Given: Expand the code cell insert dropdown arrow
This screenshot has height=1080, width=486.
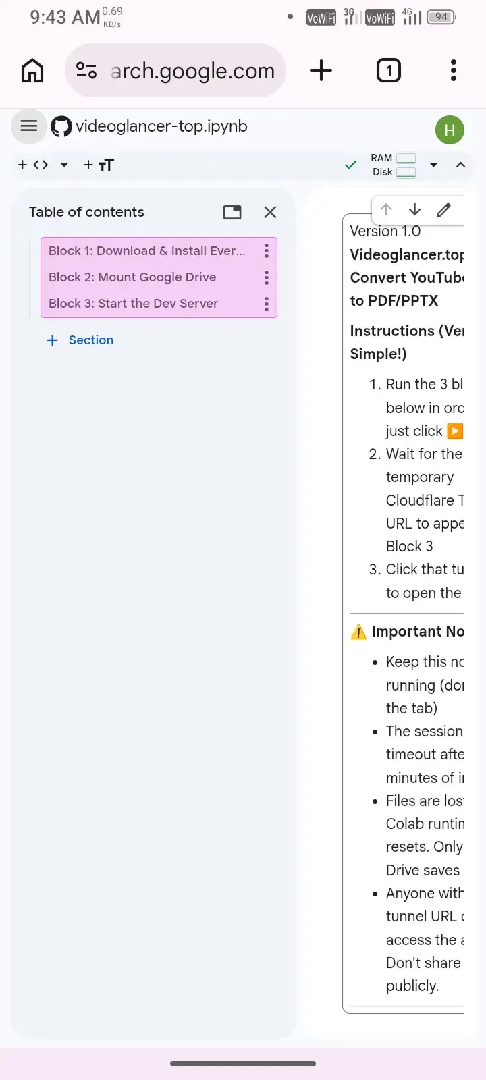Looking at the screenshot, I should point(64,165).
